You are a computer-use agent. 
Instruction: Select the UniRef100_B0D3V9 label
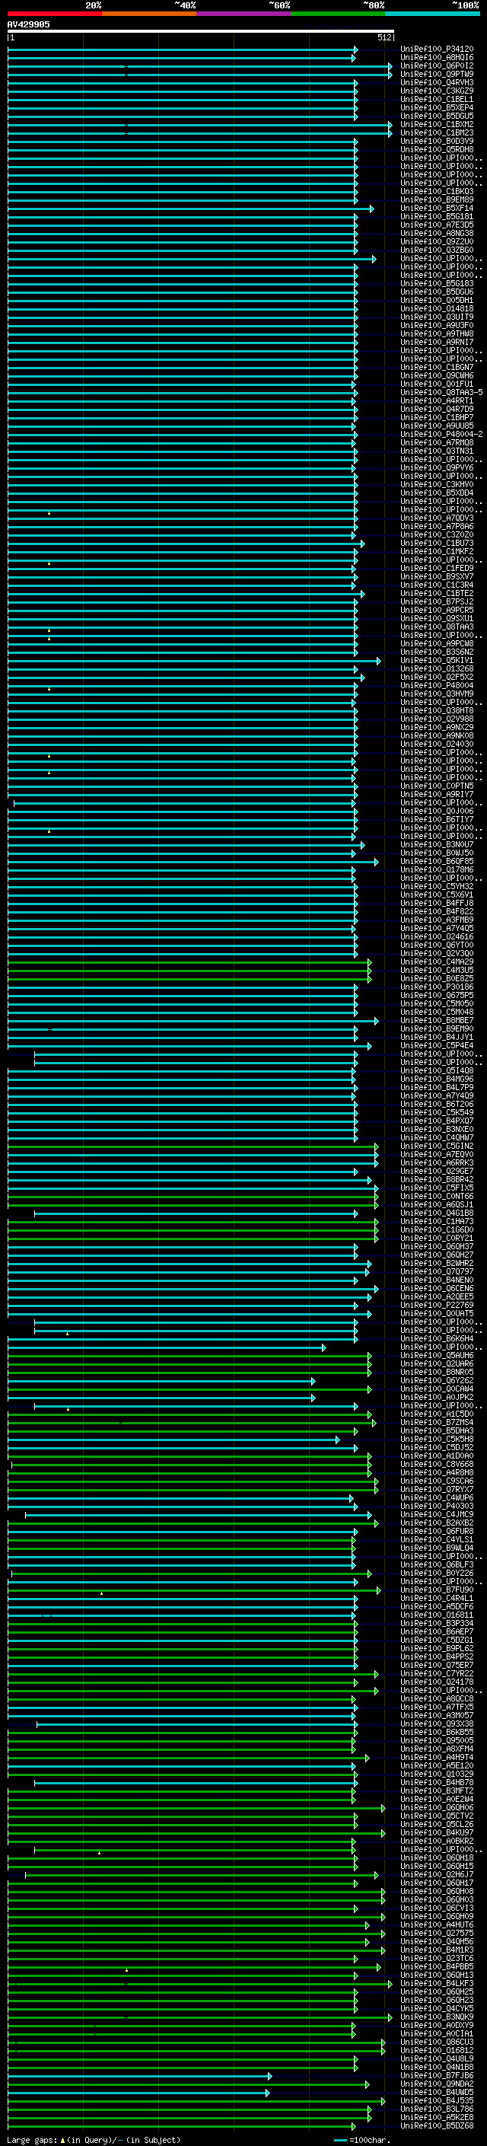click(x=437, y=141)
